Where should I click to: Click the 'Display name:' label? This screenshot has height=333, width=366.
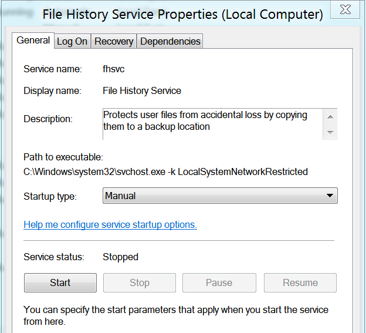tap(53, 90)
